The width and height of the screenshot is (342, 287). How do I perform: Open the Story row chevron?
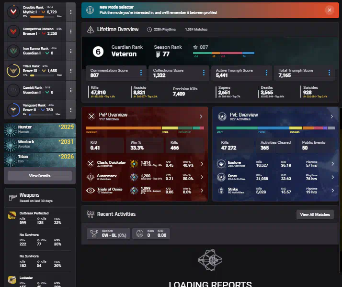click(x=332, y=177)
